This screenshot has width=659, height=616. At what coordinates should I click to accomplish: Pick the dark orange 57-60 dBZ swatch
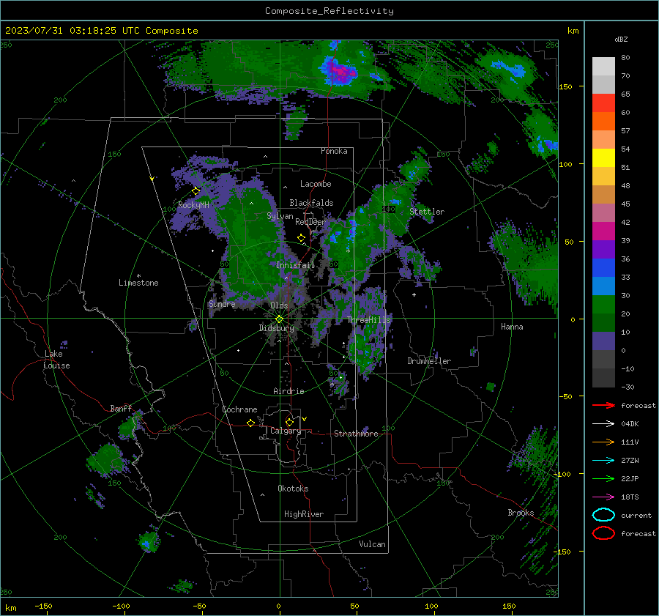pos(603,122)
